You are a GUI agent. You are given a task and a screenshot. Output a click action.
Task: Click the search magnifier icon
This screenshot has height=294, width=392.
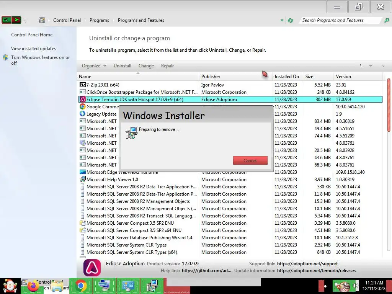(387, 20)
